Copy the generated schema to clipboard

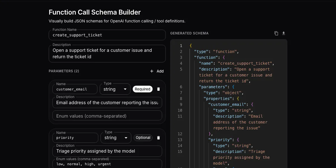[276, 33]
